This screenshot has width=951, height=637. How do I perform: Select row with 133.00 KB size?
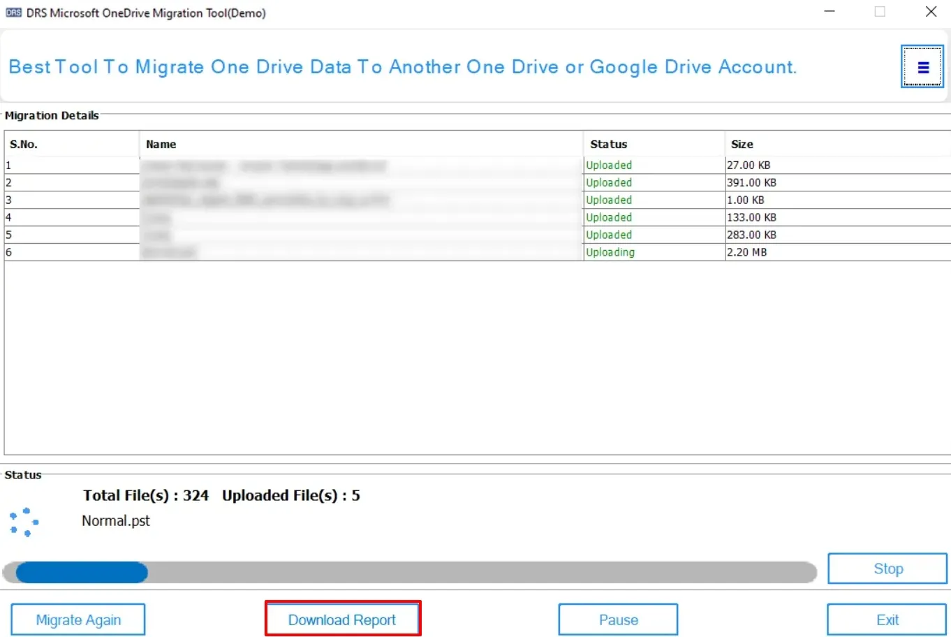point(751,218)
